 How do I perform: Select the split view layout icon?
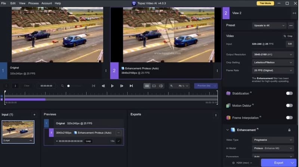(x=161, y=86)
